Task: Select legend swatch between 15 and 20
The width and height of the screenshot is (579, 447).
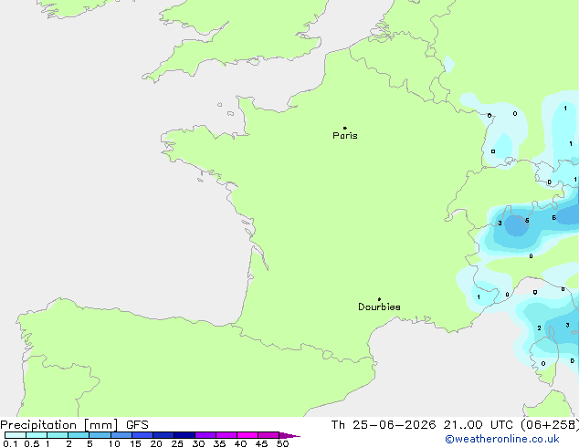Action: pos(142,435)
